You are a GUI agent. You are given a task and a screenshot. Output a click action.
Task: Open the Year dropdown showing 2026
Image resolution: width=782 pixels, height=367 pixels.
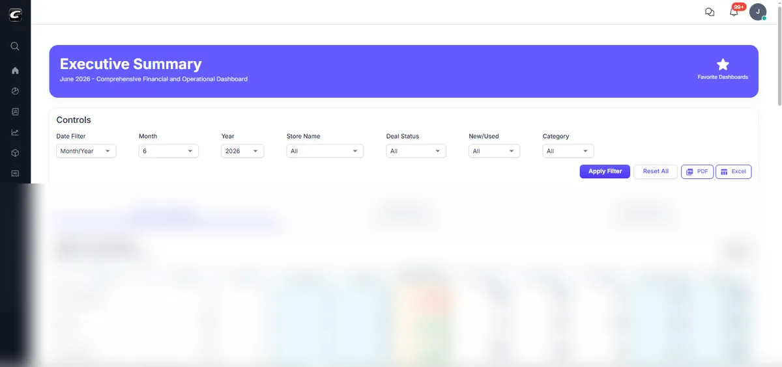pyautogui.click(x=242, y=151)
